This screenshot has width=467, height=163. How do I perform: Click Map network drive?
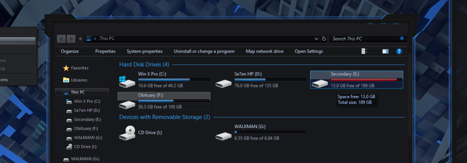coord(265,51)
